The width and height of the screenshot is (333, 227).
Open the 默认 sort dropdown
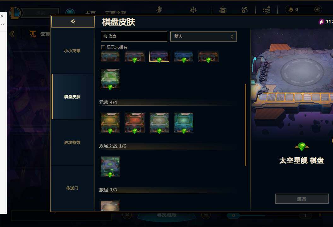pos(203,37)
